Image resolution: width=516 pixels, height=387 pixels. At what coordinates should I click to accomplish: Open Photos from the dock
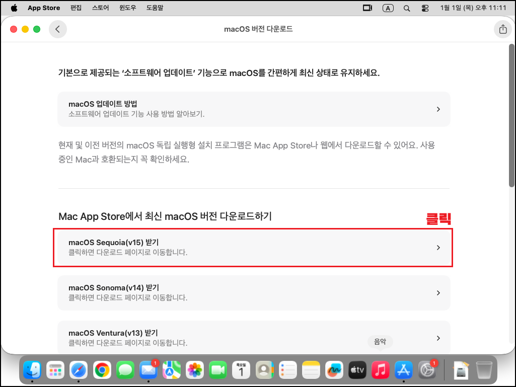[195, 370]
